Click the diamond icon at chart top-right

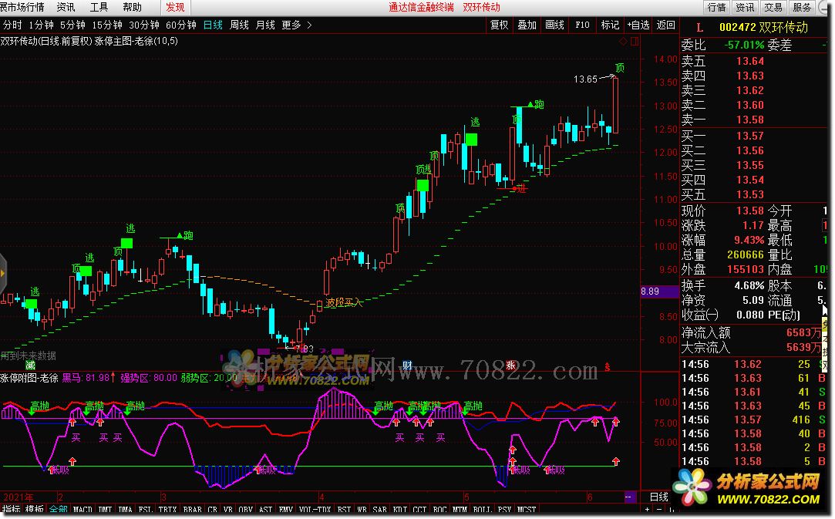tap(624, 41)
